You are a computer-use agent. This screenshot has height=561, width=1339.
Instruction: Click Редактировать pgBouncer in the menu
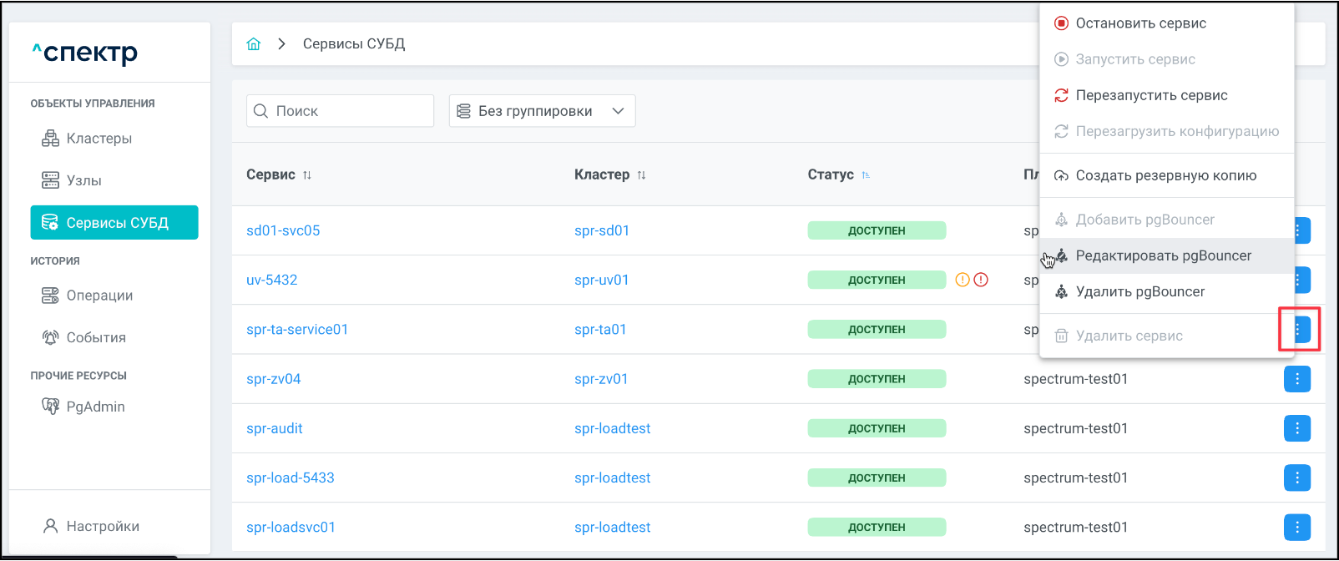(1163, 255)
